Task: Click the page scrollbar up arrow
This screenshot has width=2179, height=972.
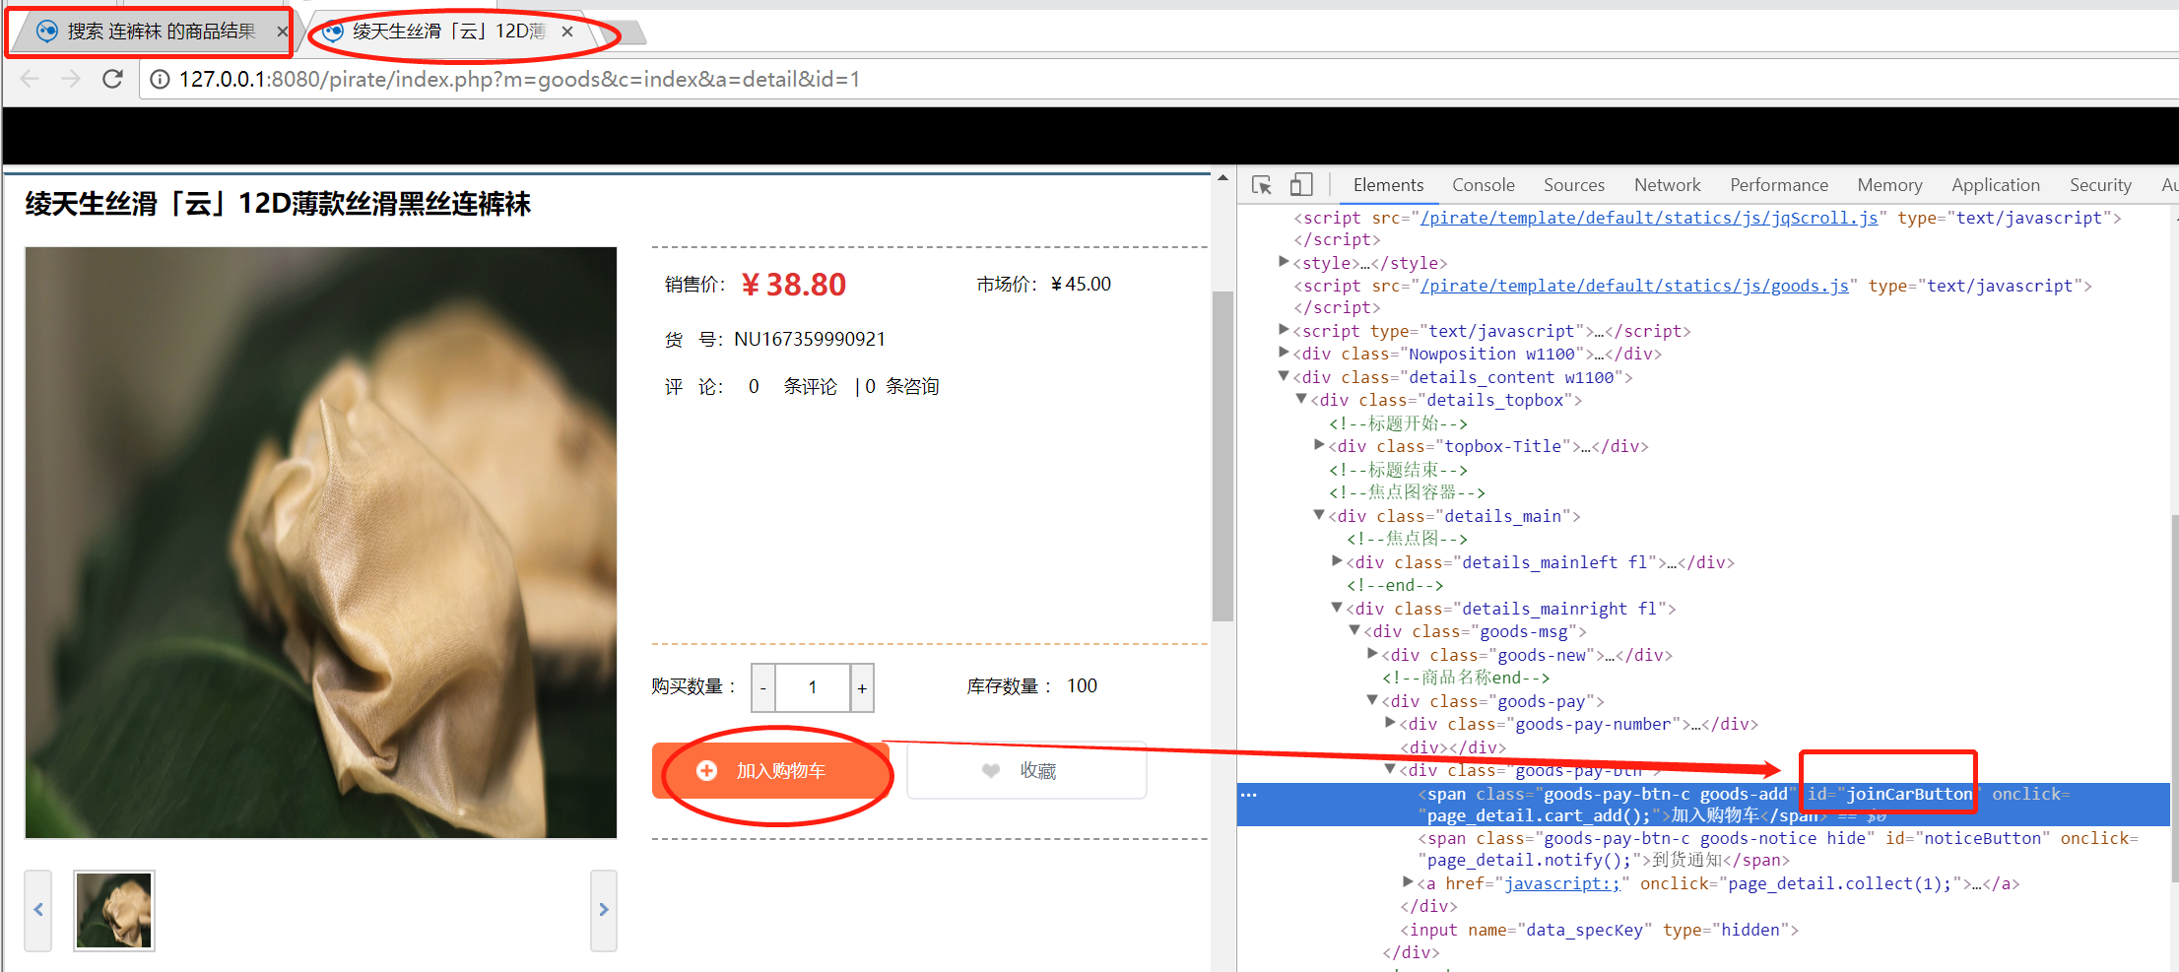Action: point(1222,178)
